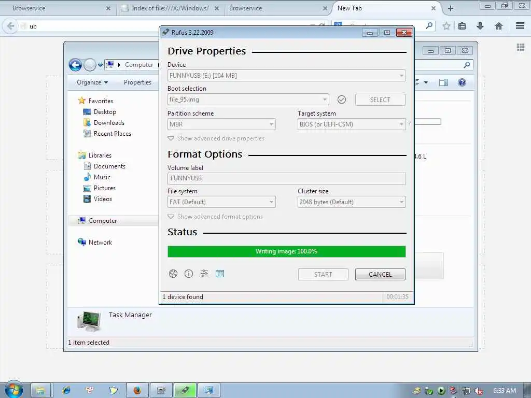This screenshot has width=531, height=398.
Task: Open Rufus application settings sliders icon
Action: point(204,274)
